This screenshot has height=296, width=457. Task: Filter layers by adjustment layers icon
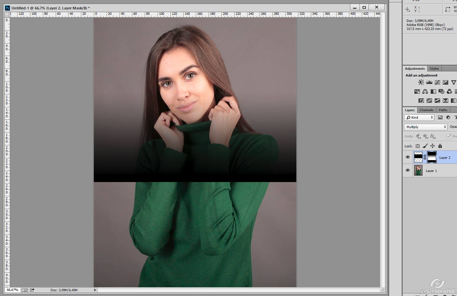pos(448,117)
